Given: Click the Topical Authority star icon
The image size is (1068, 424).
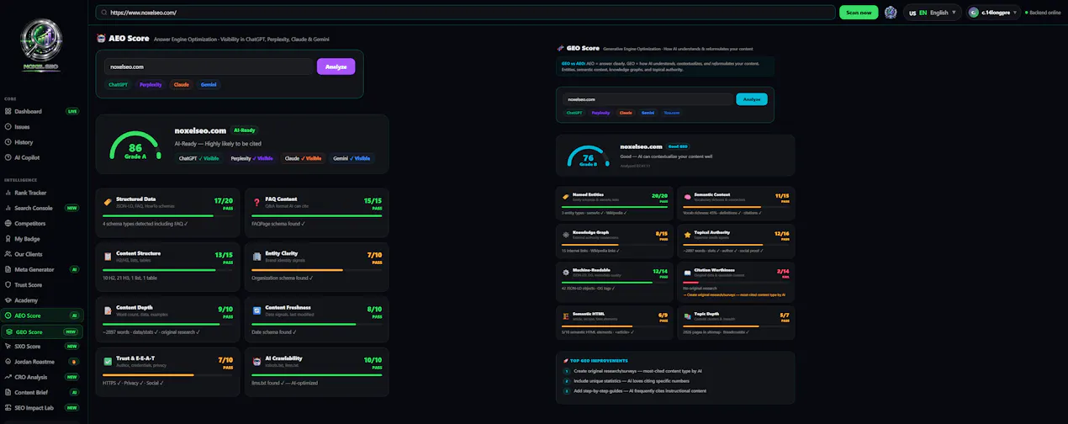Looking at the screenshot, I should click(x=688, y=233).
